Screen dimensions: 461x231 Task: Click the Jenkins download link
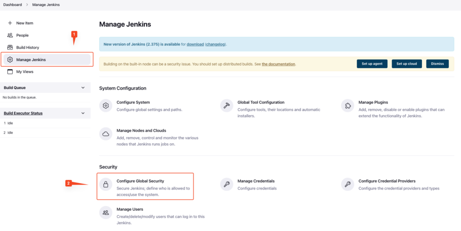[x=195, y=45]
